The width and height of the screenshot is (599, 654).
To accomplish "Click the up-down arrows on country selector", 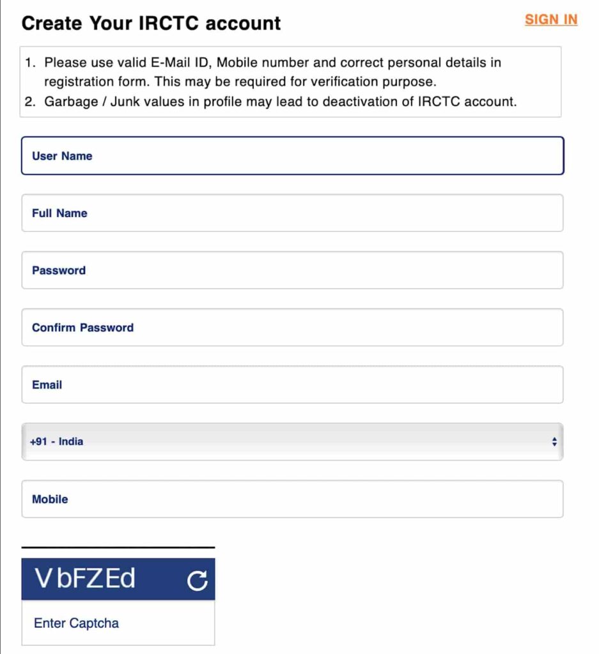I will click(554, 442).
